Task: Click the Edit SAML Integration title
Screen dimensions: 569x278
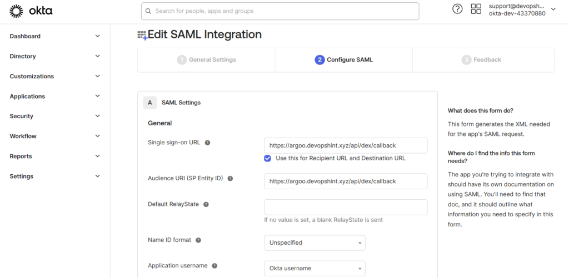Action: pos(204,34)
